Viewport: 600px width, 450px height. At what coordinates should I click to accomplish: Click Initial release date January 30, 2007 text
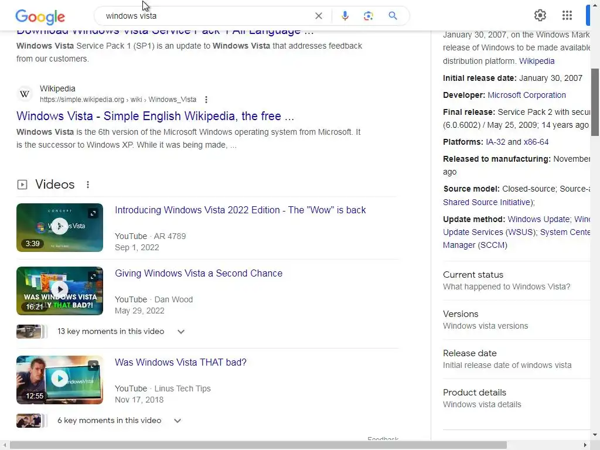[512, 78]
